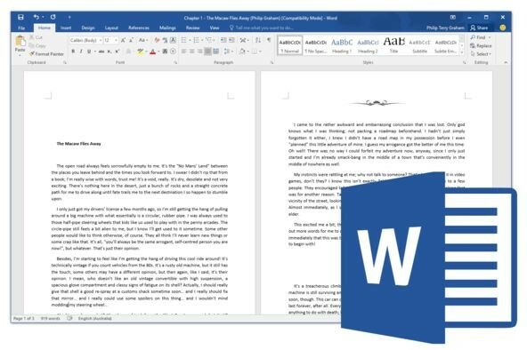Toggle justify alignment

[208, 52]
